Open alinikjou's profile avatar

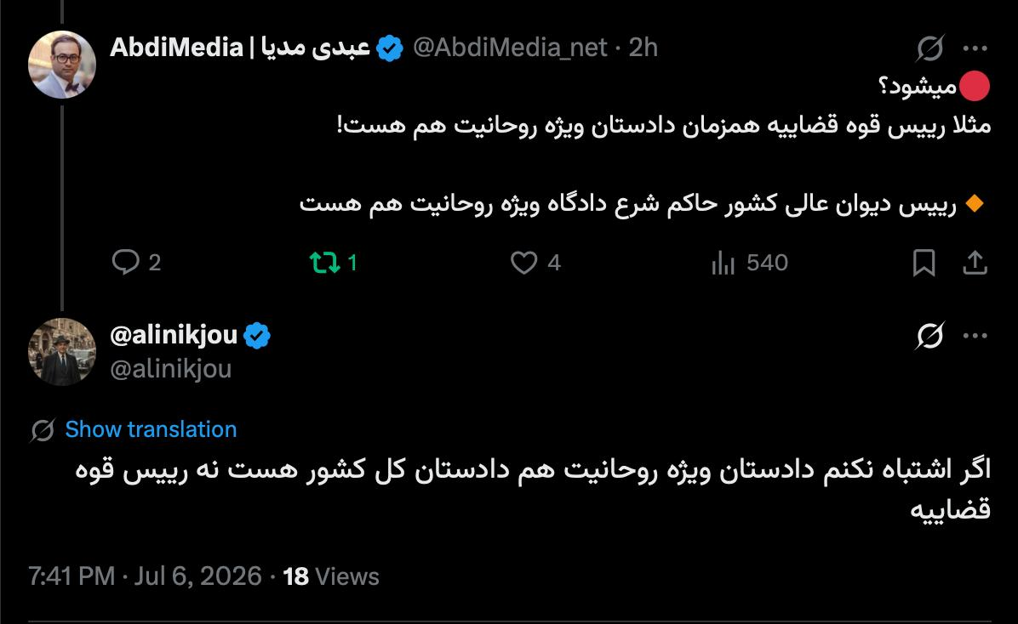(62, 352)
